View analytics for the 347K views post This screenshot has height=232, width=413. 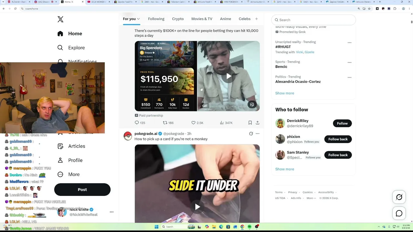(226, 123)
